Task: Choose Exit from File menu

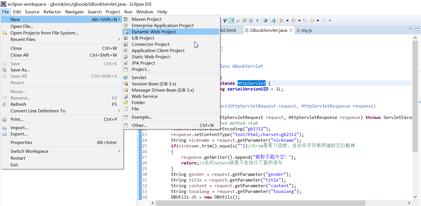Action: (62, 165)
